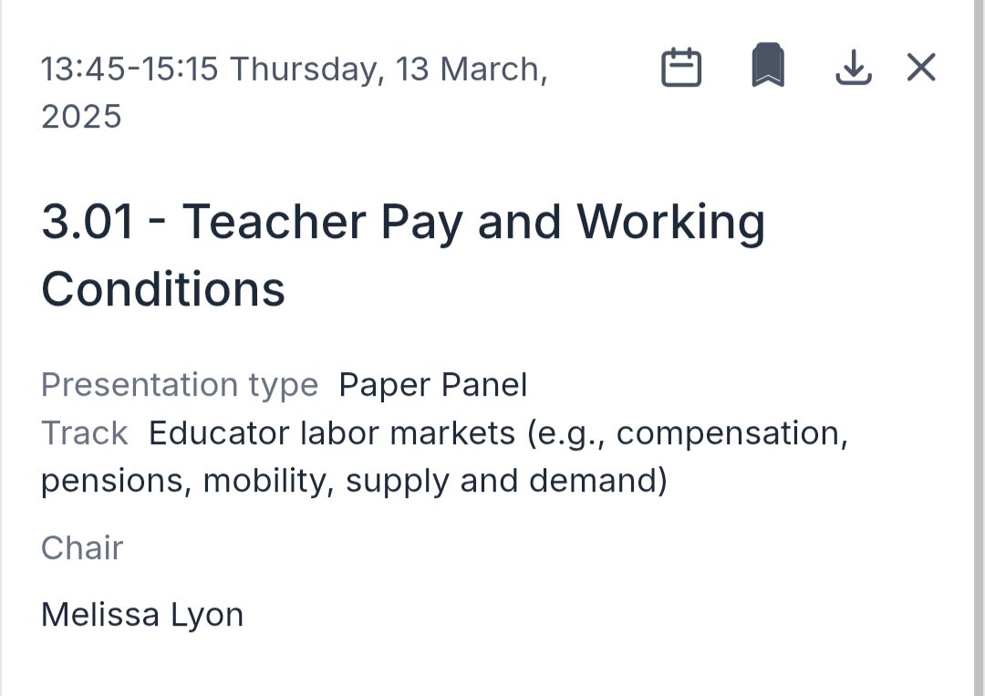
Task: Click the 13:45-15:15 time range
Action: pyautogui.click(x=130, y=69)
